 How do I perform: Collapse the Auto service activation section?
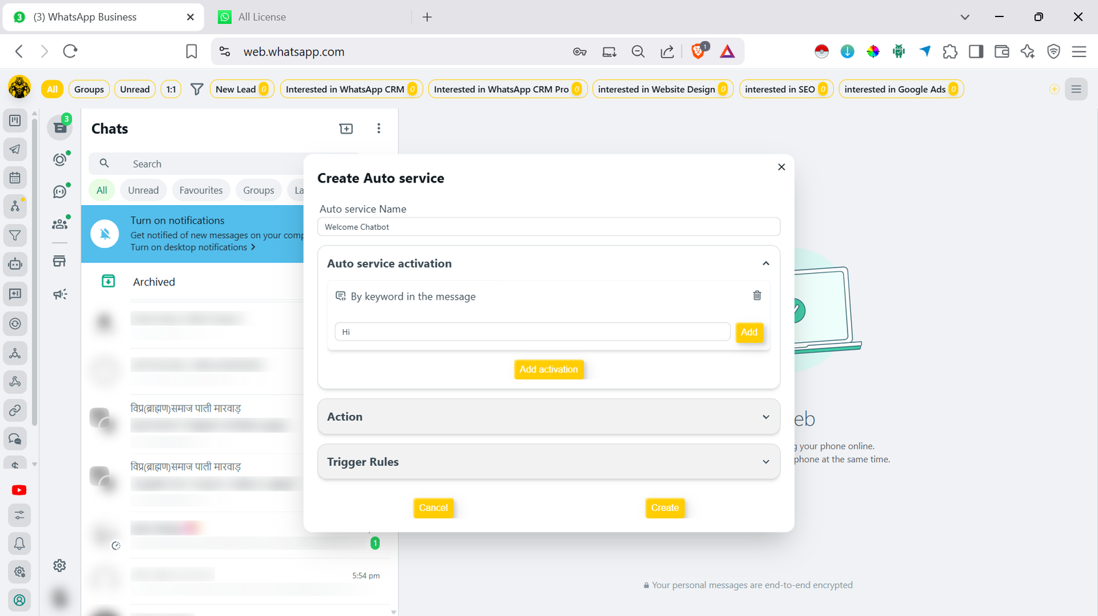coord(766,263)
